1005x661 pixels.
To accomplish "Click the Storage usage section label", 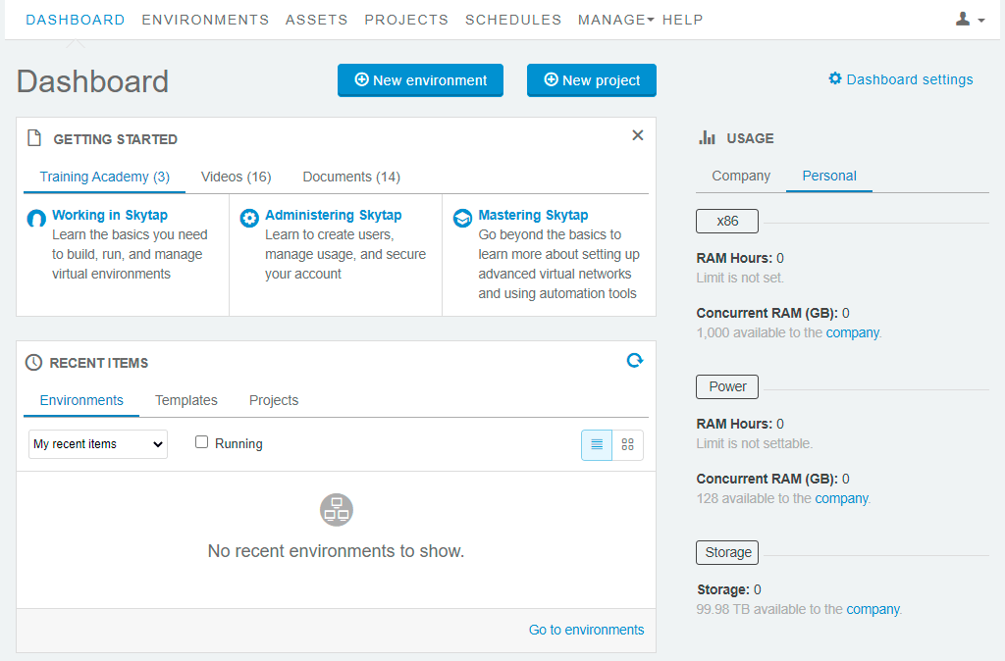I will coord(727,552).
